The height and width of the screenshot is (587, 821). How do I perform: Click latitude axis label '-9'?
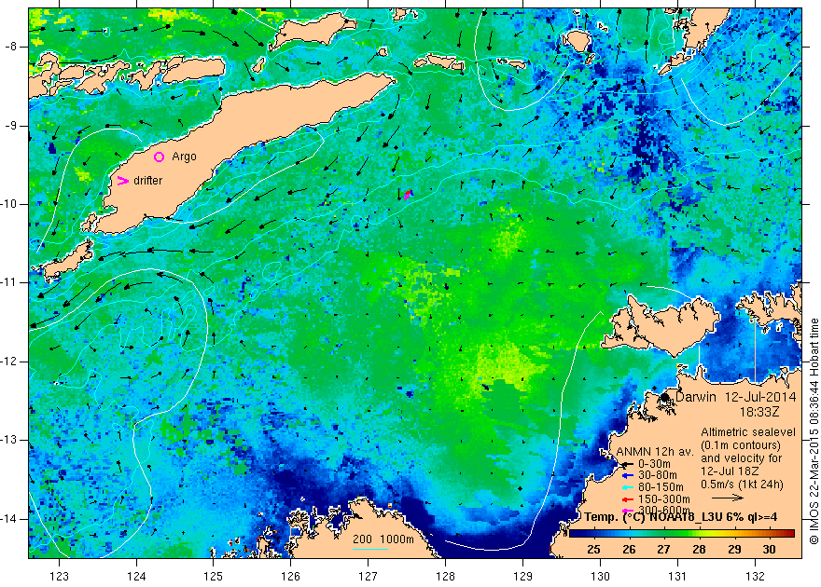tap(10, 126)
